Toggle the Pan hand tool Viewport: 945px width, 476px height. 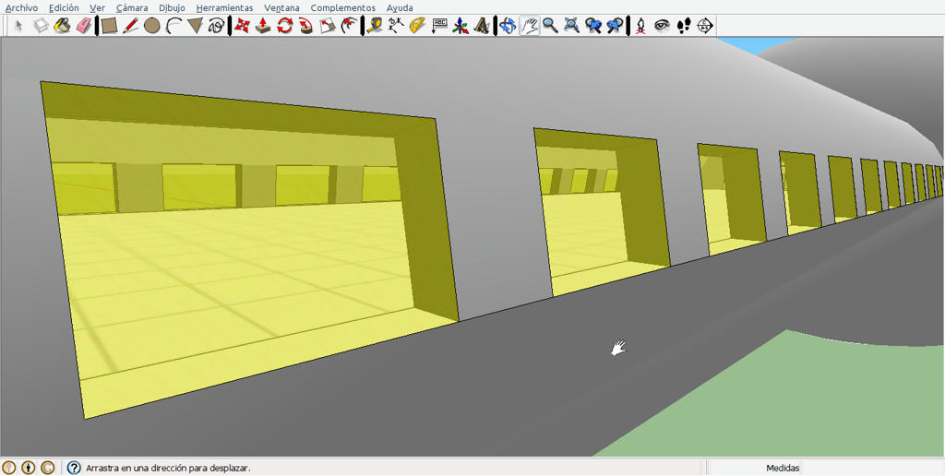[529, 26]
